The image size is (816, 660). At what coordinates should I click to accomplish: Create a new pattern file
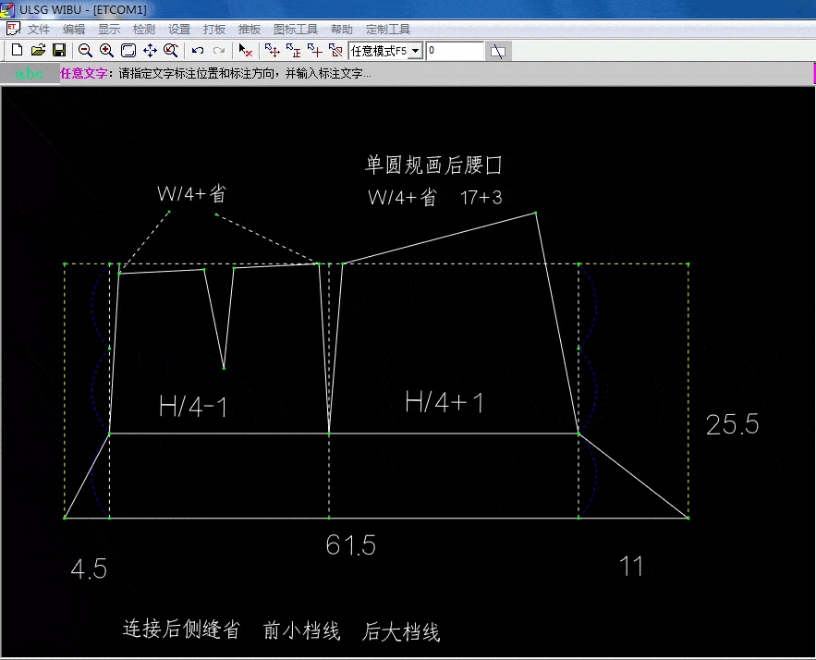point(17,51)
